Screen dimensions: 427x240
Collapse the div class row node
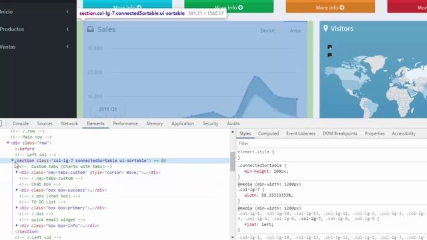pyautogui.click(x=8, y=143)
